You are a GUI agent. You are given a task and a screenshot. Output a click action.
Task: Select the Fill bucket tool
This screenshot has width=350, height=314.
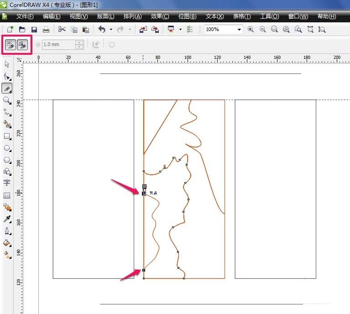click(7, 243)
